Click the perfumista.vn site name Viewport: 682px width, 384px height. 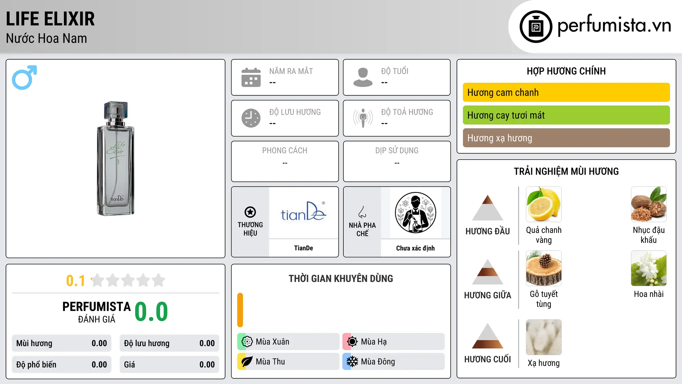(614, 25)
